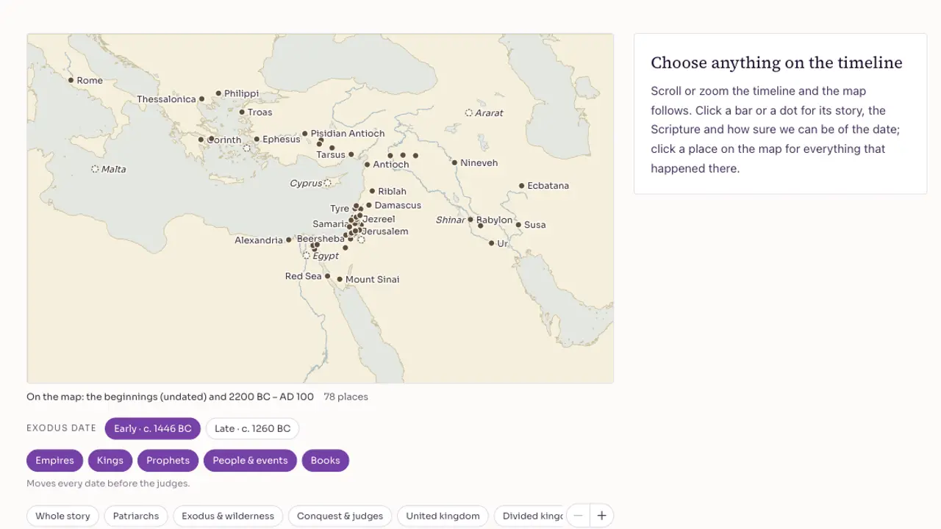
Task: Zoom out the timeline with minus button
Action: pos(578,516)
